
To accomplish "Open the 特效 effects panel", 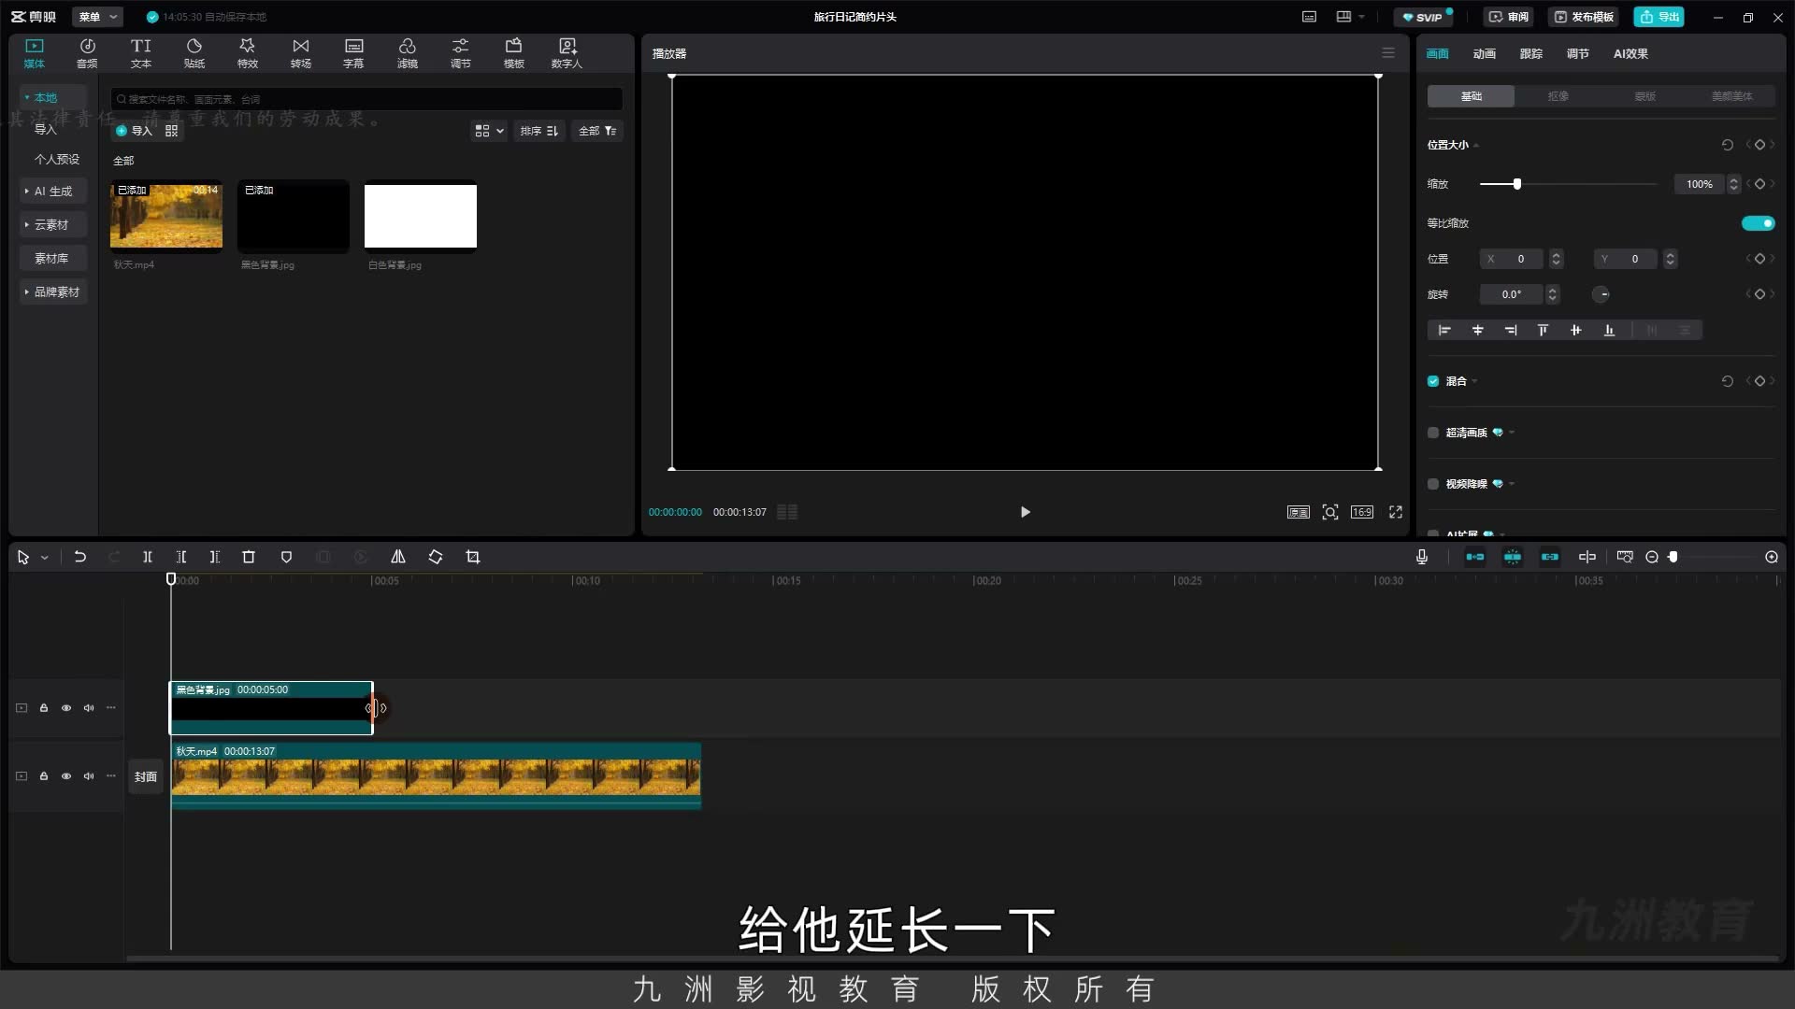I will pos(248,53).
